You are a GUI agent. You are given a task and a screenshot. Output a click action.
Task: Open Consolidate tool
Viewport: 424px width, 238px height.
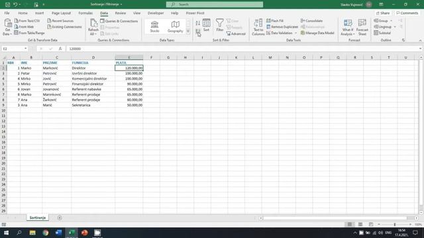coord(311,20)
